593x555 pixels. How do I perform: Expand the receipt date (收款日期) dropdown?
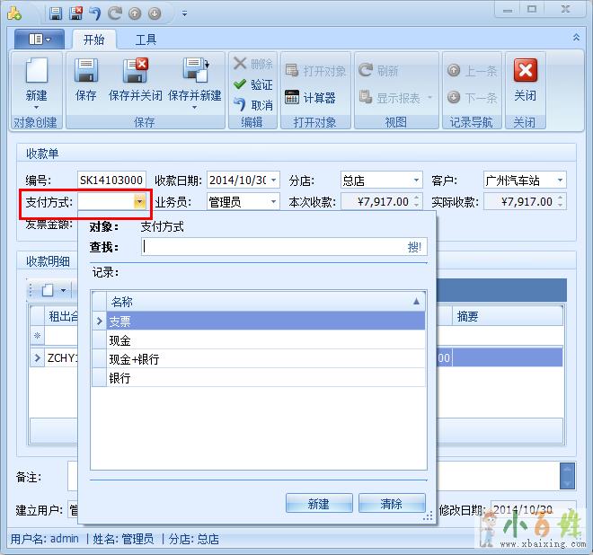(274, 181)
